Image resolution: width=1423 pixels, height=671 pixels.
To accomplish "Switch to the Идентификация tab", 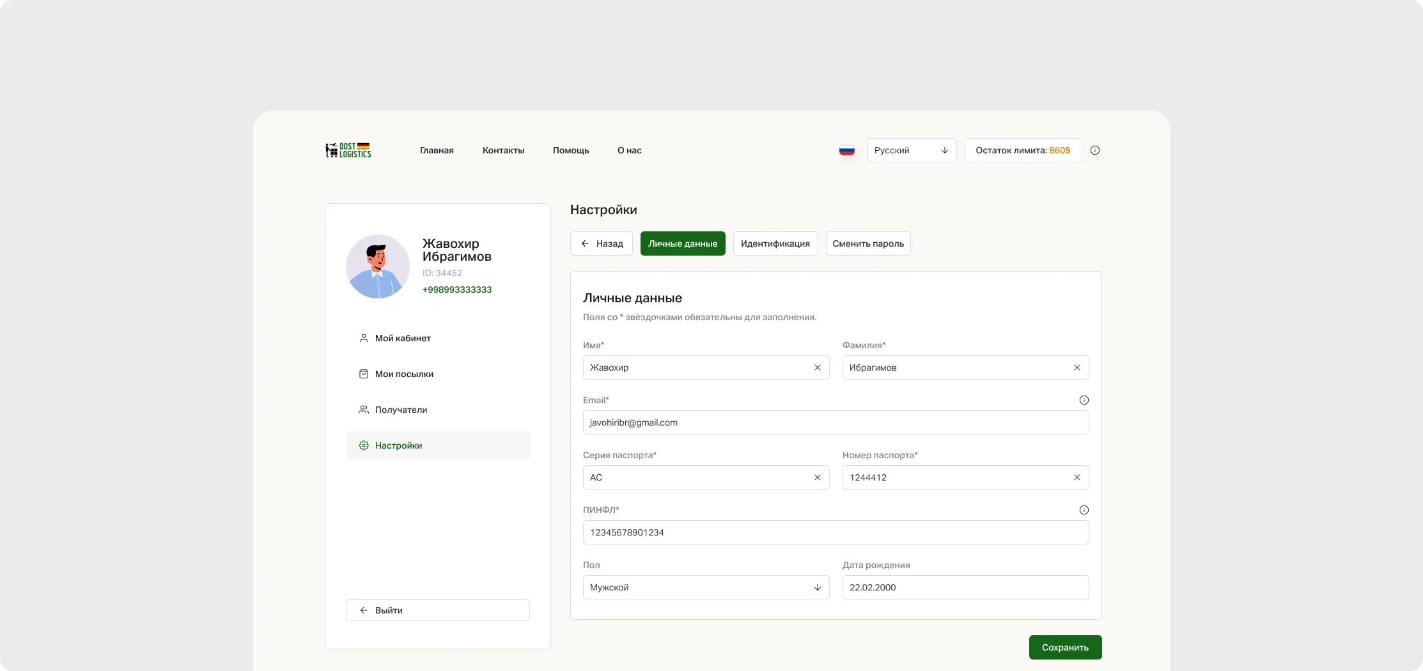I will point(775,243).
